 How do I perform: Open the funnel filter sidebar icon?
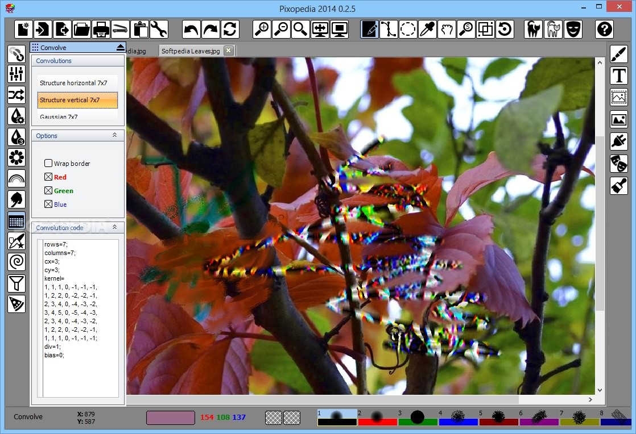tap(16, 283)
